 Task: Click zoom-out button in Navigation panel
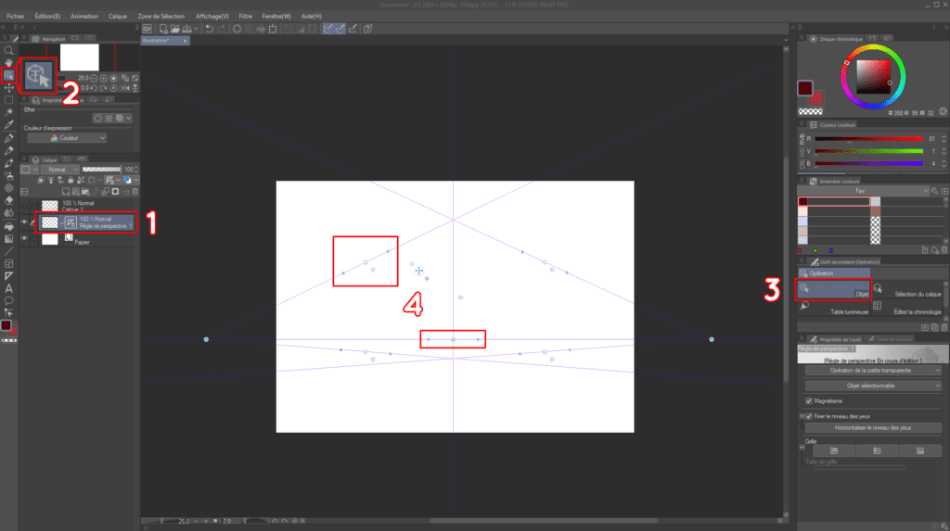click(x=94, y=78)
